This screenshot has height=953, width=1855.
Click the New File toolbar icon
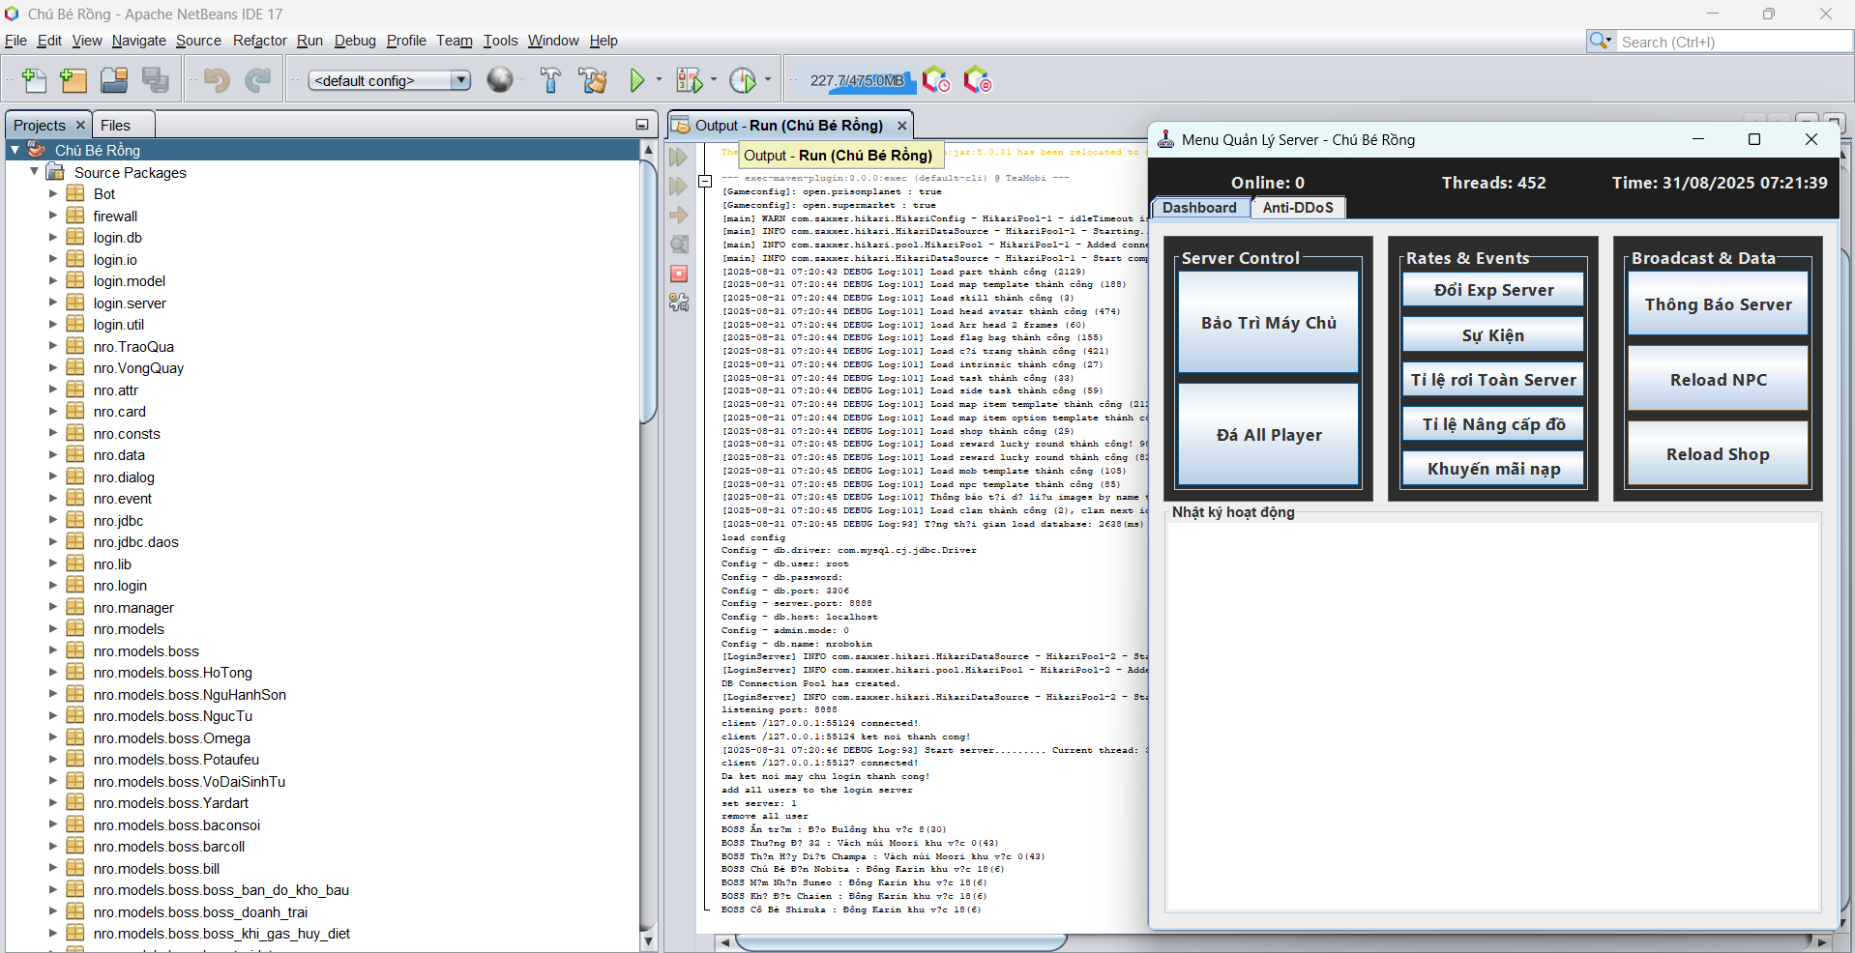point(34,80)
